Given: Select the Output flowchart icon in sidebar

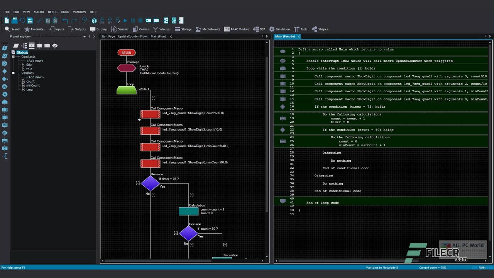Looking at the screenshot, I should [x=5, y=56].
